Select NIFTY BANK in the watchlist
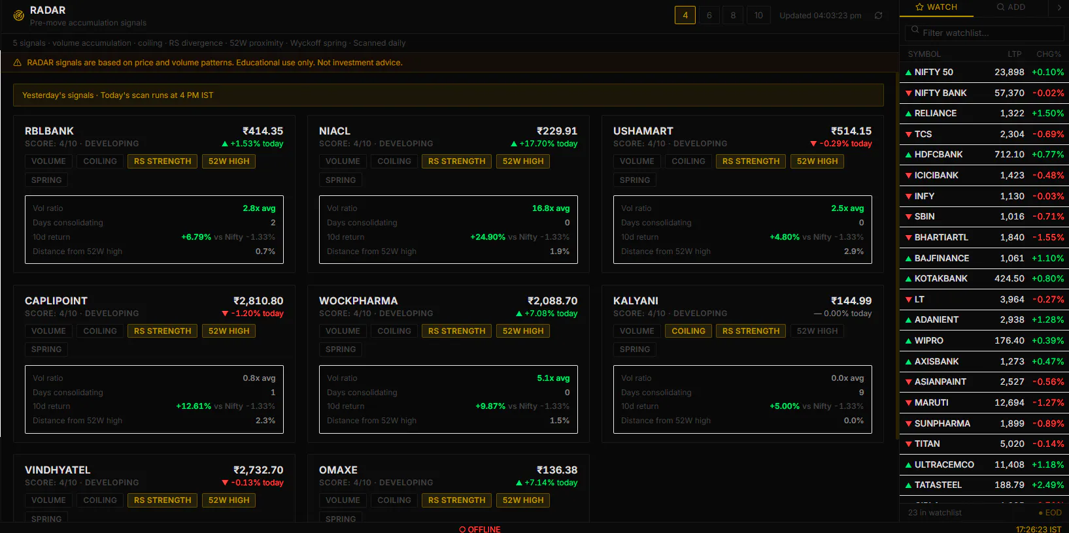Viewport: 1069px width, 533px height. 984,93
